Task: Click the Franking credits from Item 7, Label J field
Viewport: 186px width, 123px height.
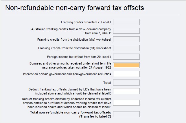Action: pos(126,22)
